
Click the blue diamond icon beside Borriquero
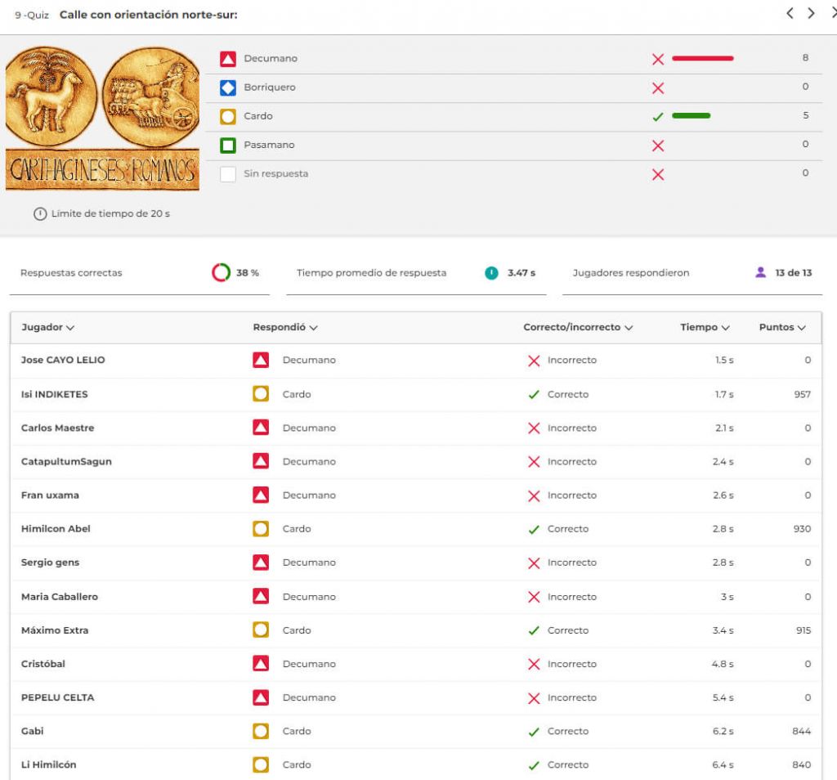click(228, 87)
